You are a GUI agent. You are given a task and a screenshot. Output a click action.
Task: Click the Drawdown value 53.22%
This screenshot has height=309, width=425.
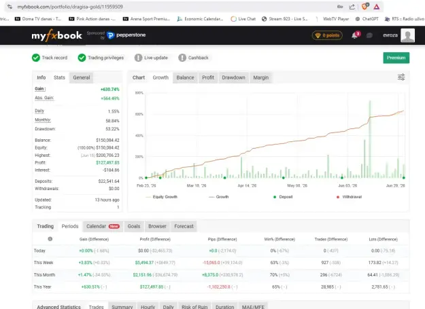[112, 129]
